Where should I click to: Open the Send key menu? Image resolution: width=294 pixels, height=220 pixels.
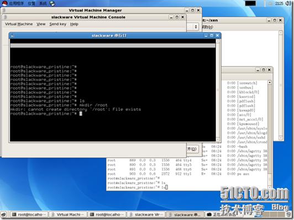point(57,24)
